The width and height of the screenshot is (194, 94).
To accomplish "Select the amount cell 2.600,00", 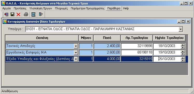I will (x=107, y=52).
